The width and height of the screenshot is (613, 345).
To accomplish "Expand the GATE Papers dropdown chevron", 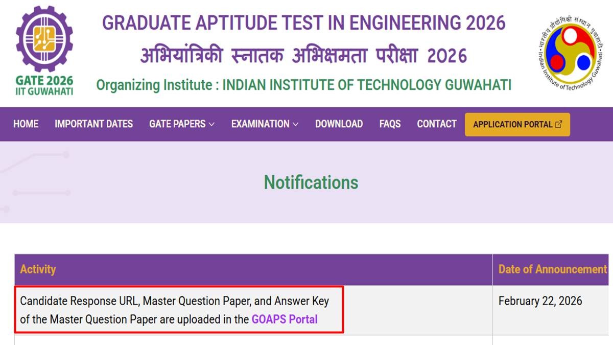I will (211, 124).
